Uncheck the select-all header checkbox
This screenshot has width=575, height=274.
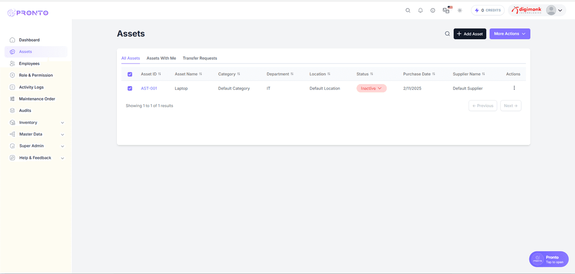[x=130, y=74]
